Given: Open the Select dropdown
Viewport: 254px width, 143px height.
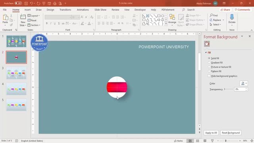Looking at the screenshot, I should pos(215,25).
